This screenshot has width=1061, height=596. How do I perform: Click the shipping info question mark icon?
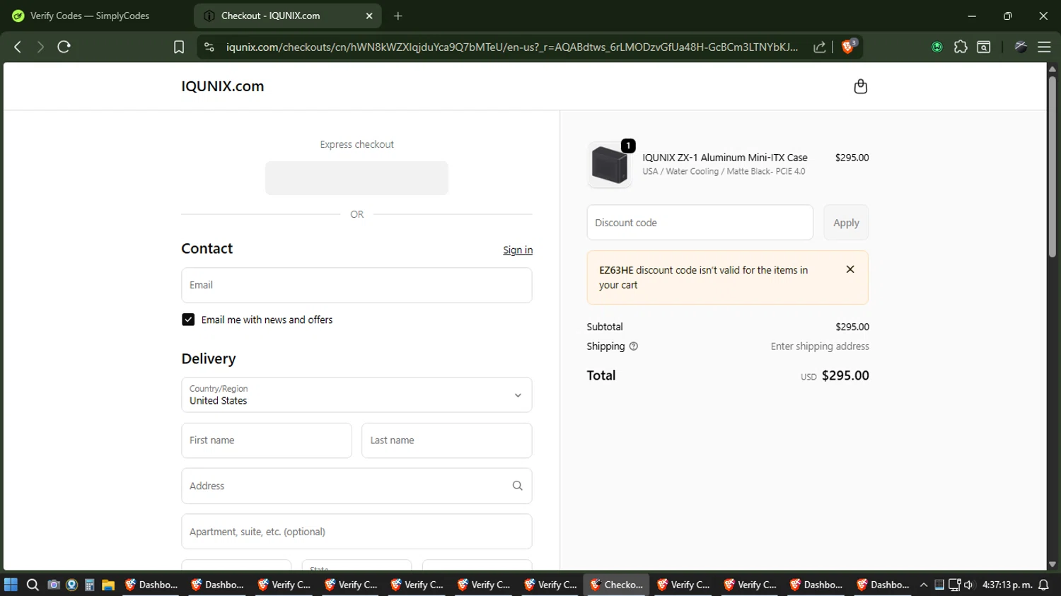tap(634, 346)
